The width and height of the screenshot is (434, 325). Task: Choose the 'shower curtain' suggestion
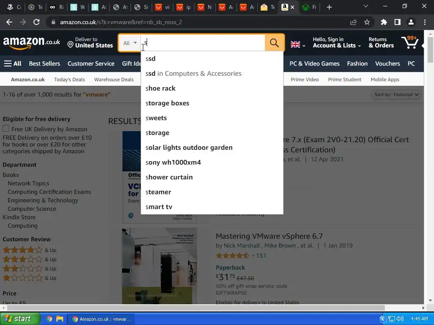coord(212,177)
